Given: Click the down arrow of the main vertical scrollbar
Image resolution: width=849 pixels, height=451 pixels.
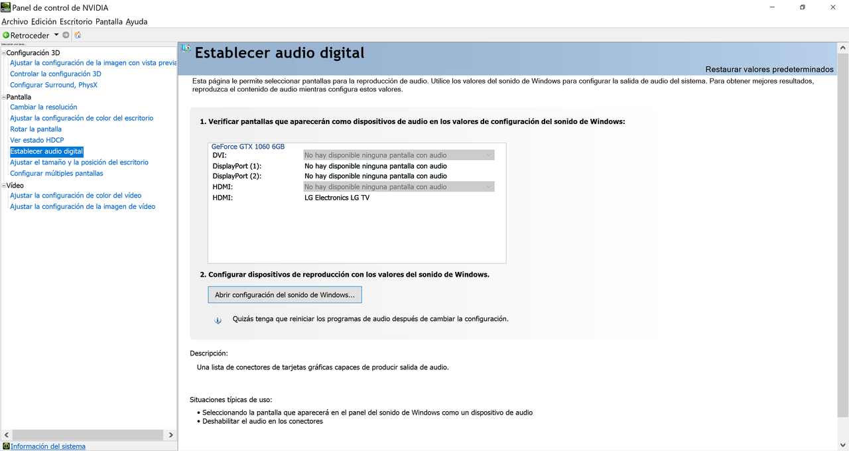Looking at the screenshot, I should coord(843,445).
